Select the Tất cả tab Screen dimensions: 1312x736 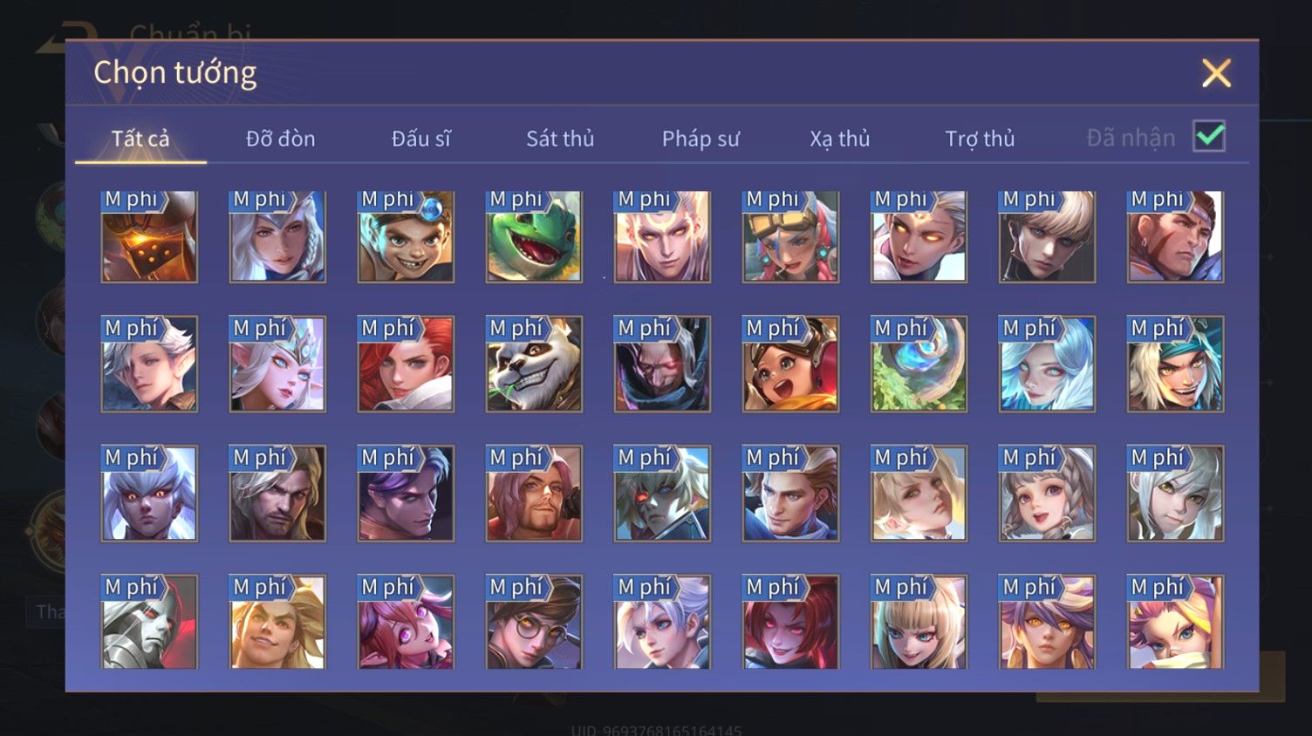click(x=140, y=139)
